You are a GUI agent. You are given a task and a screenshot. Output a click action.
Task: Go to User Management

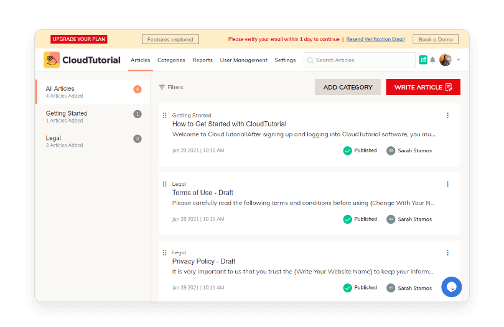(244, 60)
